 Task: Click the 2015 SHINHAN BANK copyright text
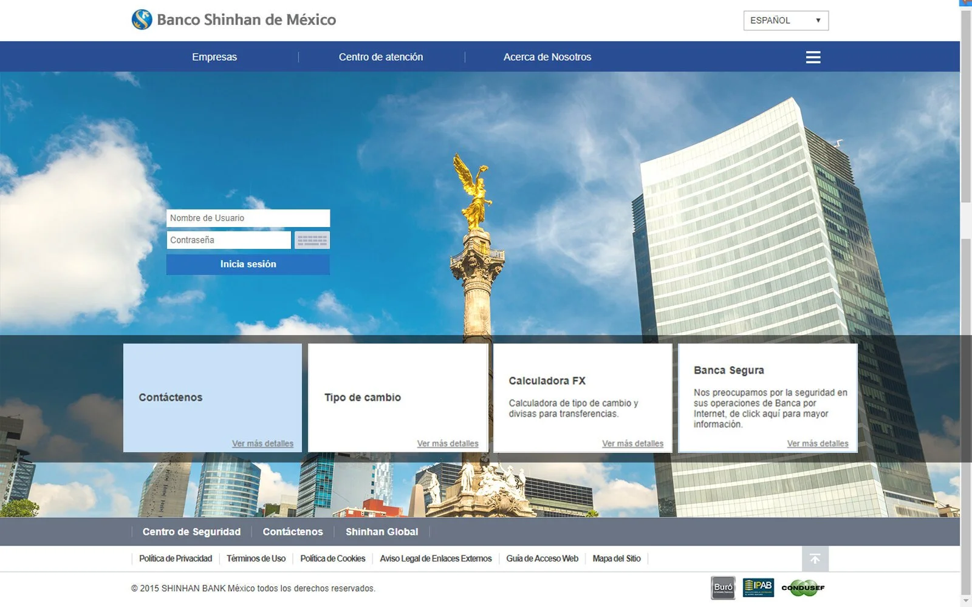(253, 588)
